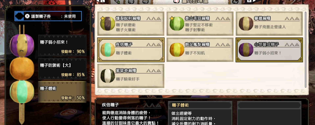Select the 糰子防禦術【大】 85% skill slot
This screenshot has width=315, height=125.
62,68
